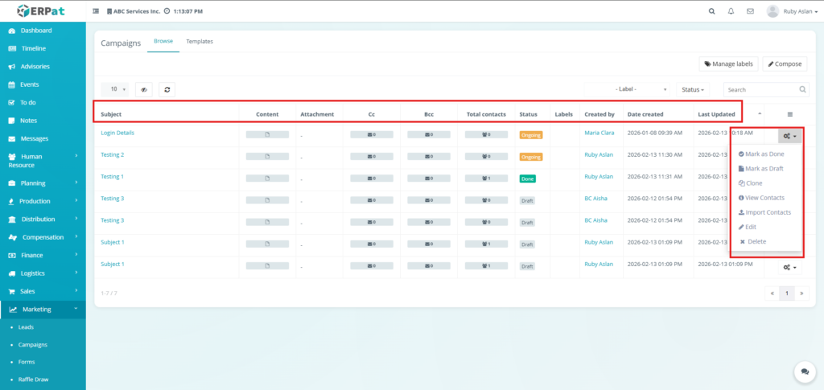Image resolution: width=824 pixels, height=390 pixels.
Task: Click the search magnifier icon in header
Action: (x=711, y=12)
